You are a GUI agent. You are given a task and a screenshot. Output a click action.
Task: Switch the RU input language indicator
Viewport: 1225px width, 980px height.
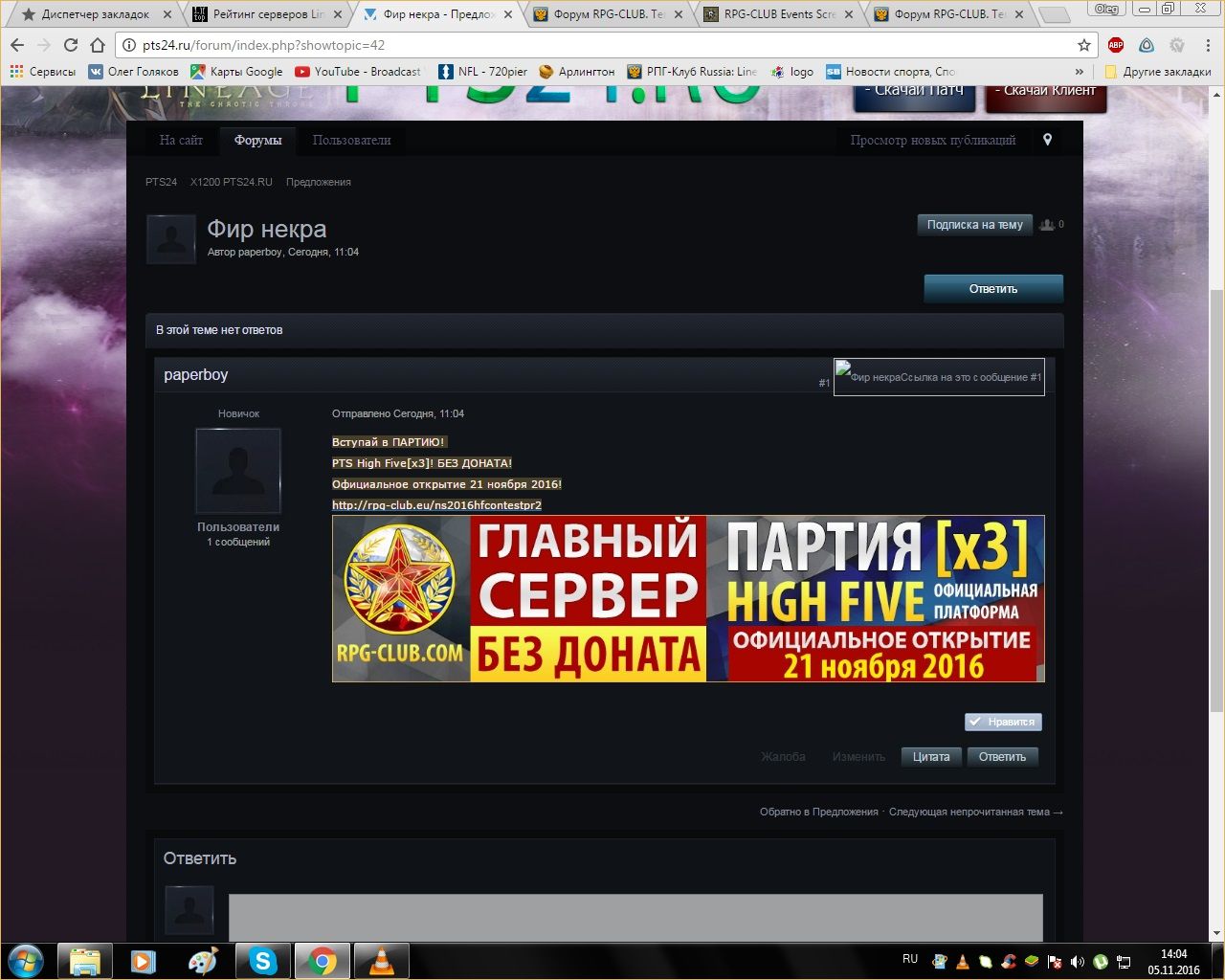click(x=910, y=959)
